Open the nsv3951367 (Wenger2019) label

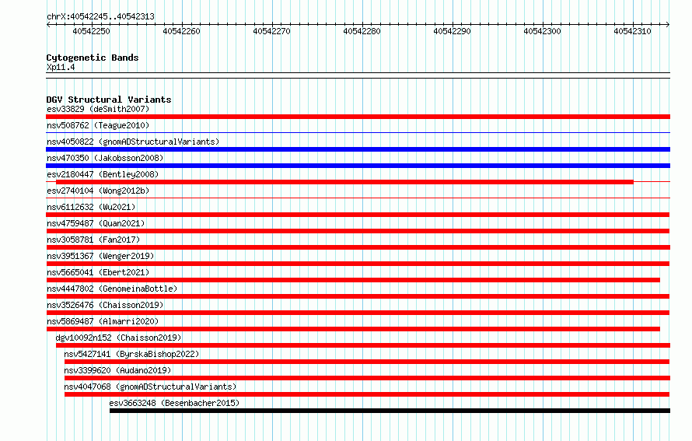[100, 256]
